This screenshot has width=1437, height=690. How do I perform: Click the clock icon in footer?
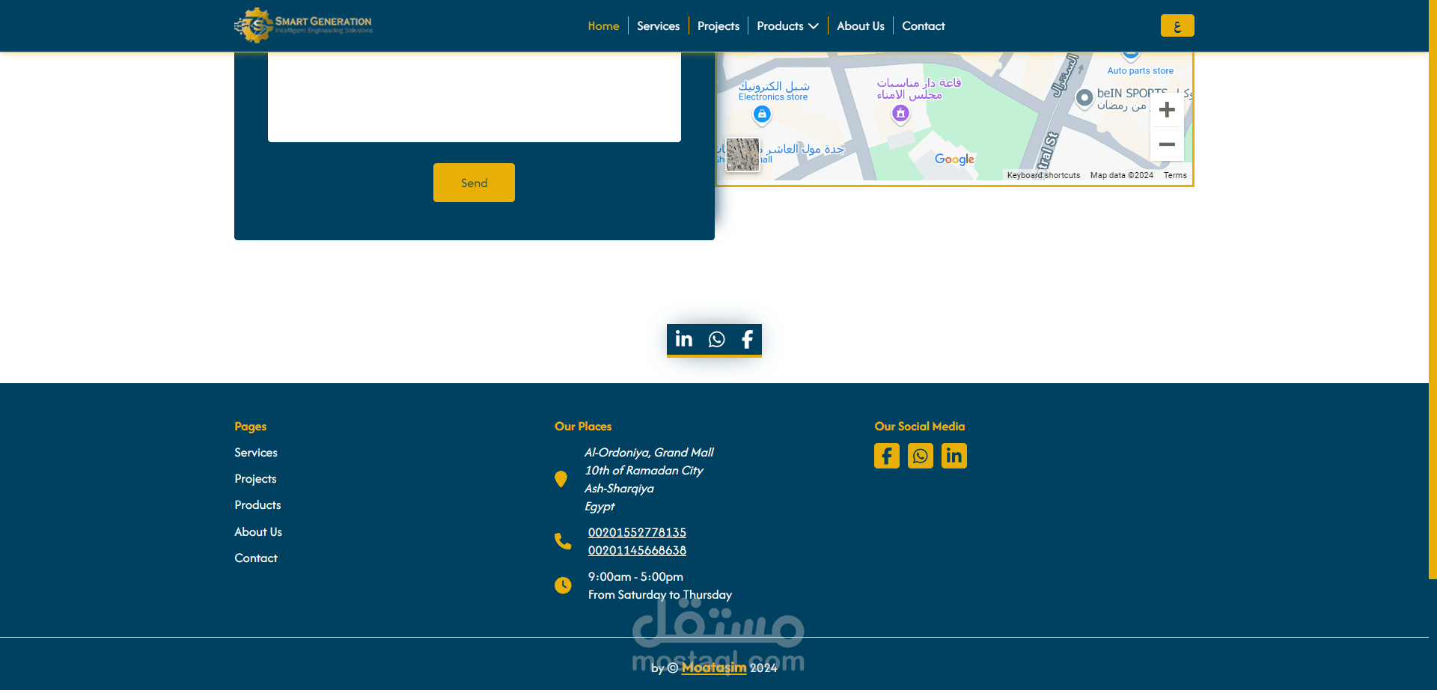click(563, 585)
